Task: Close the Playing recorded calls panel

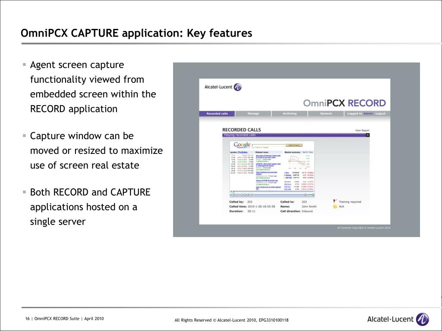Action: pos(368,135)
